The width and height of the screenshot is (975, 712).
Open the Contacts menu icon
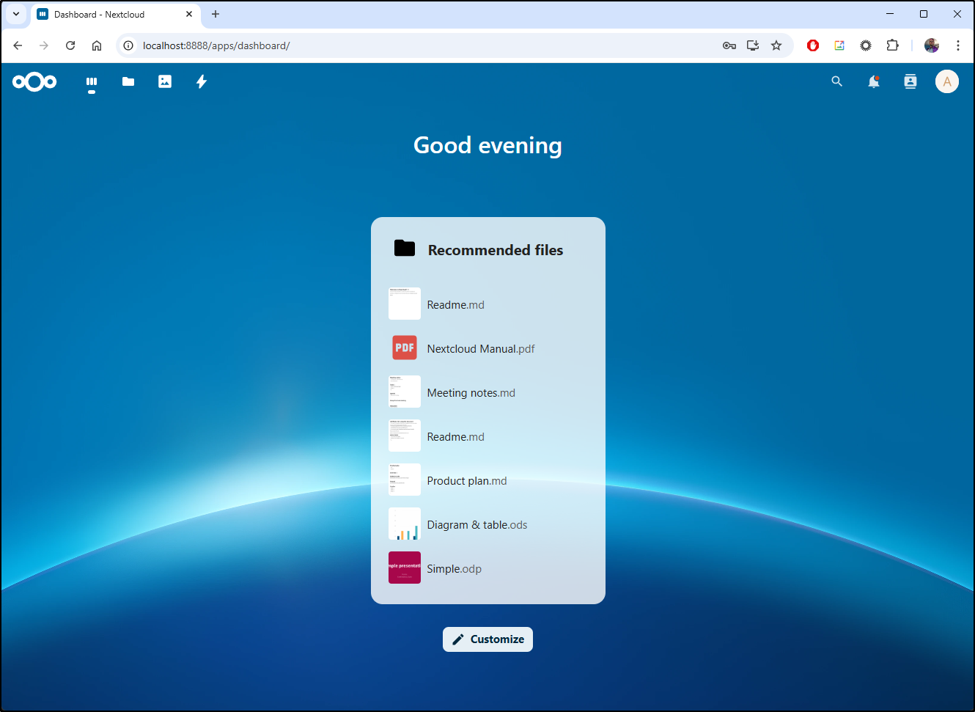coord(910,81)
